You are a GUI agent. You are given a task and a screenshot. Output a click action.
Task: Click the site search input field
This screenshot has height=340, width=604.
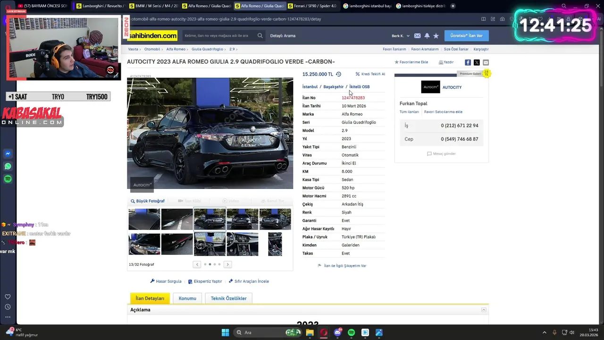(x=219, y=36)
